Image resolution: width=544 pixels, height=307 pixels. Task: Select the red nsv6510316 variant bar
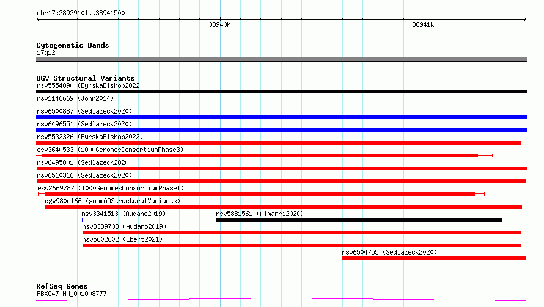281,181
